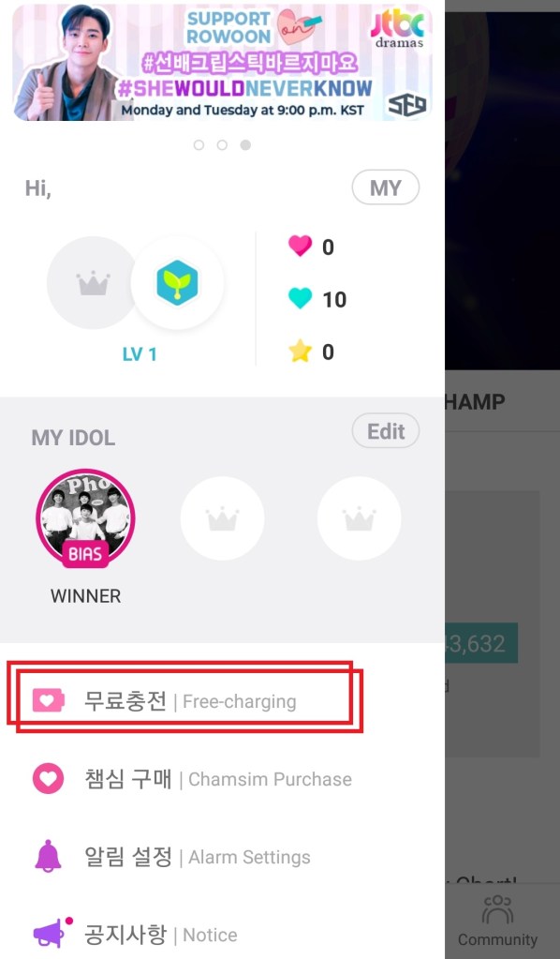Tap the pink heart count icon

coord(300,246)
